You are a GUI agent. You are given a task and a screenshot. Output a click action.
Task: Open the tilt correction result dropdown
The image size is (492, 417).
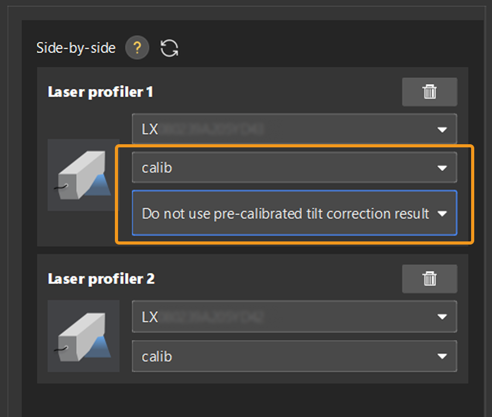click(294, 213)
